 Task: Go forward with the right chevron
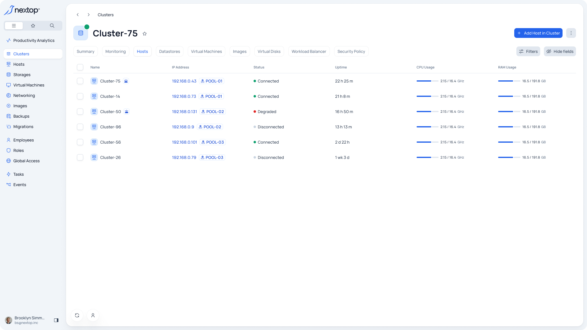(89, 15)
